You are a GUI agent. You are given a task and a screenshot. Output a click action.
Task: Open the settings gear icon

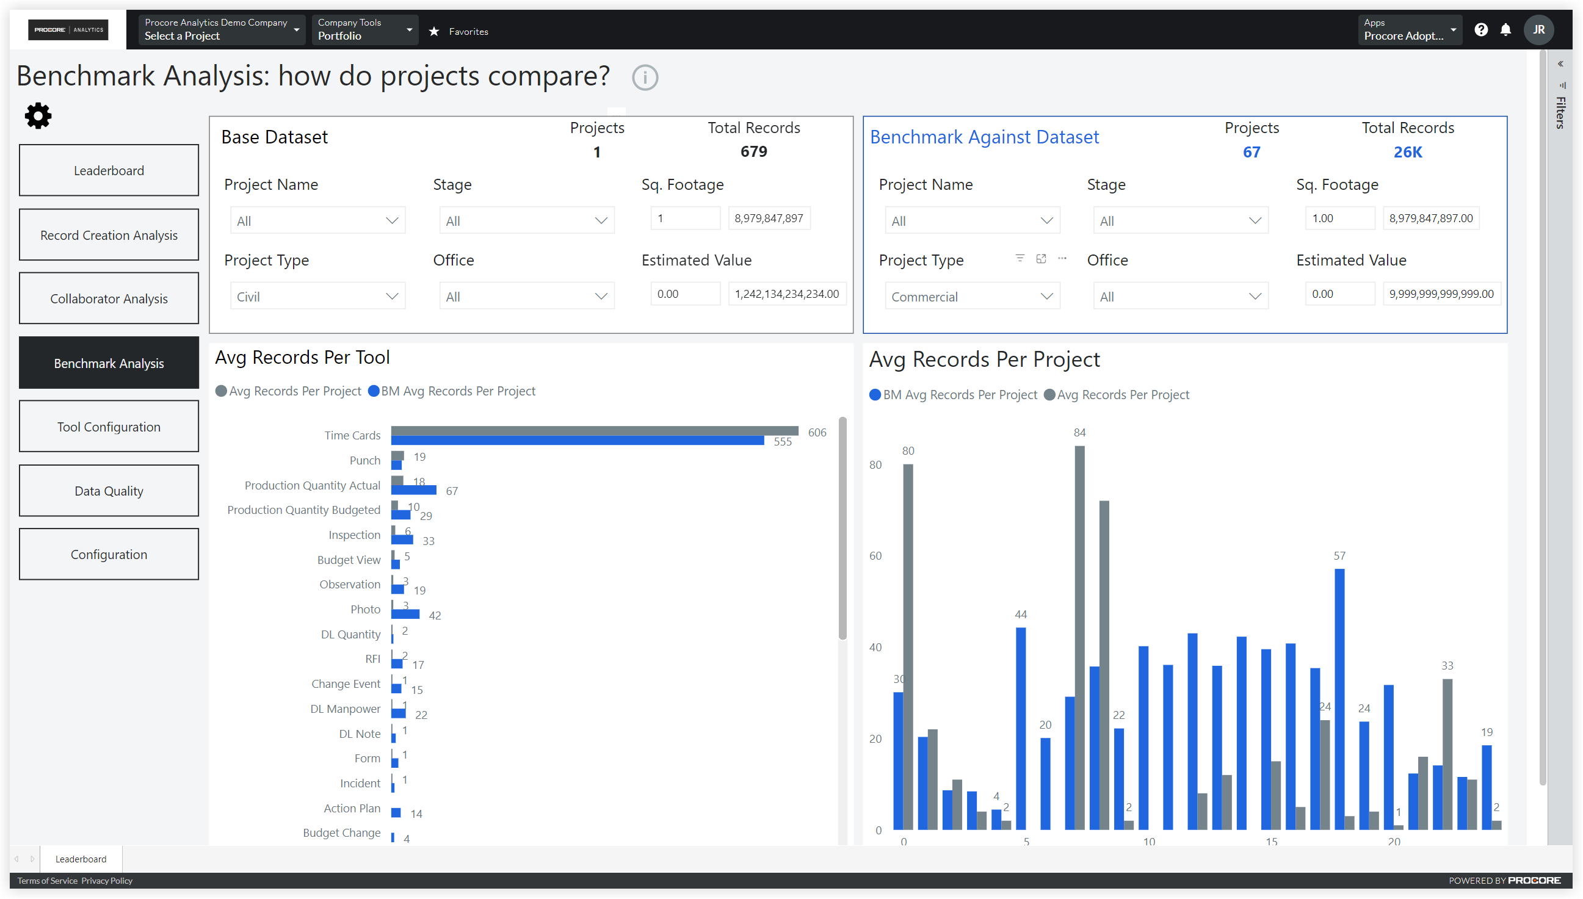tap(38, 115)
